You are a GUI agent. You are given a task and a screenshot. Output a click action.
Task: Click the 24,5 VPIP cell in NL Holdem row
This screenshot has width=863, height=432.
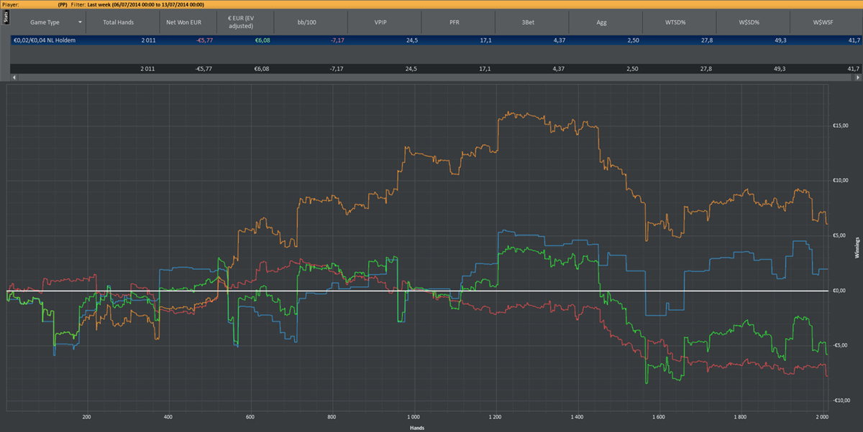pyautogui.click(x=411, y=41)
